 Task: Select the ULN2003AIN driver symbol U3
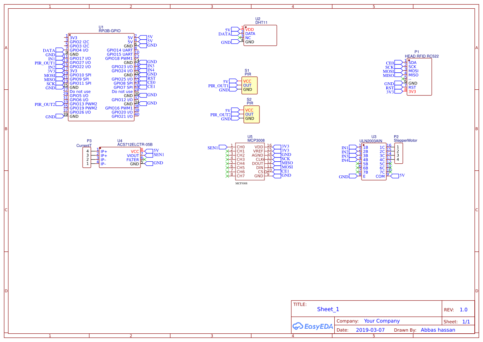tap(374, 162)
